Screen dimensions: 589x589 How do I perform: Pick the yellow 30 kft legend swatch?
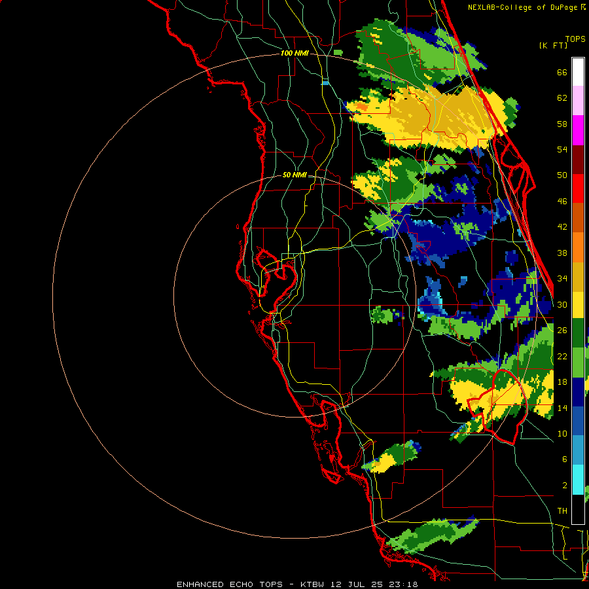coord(578,304)
